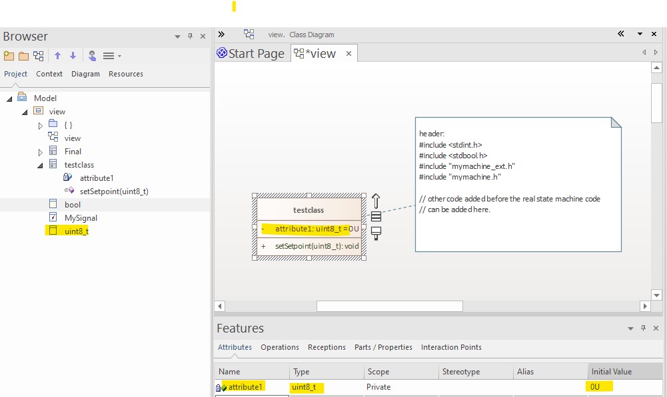This screenshot has height=397, width=667.
Task: Click the double-chevron collapse button in the diagram header
Action: (x=620, y=33)
